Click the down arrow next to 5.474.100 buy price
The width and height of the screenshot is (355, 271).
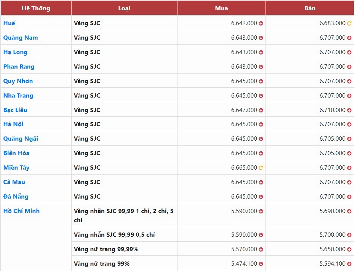click(x=261, y=264)
